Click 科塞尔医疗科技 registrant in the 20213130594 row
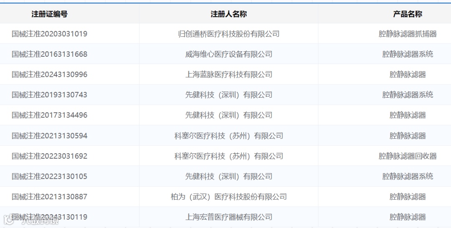Viewport: 451px width, 228px height. click(229, 135)
